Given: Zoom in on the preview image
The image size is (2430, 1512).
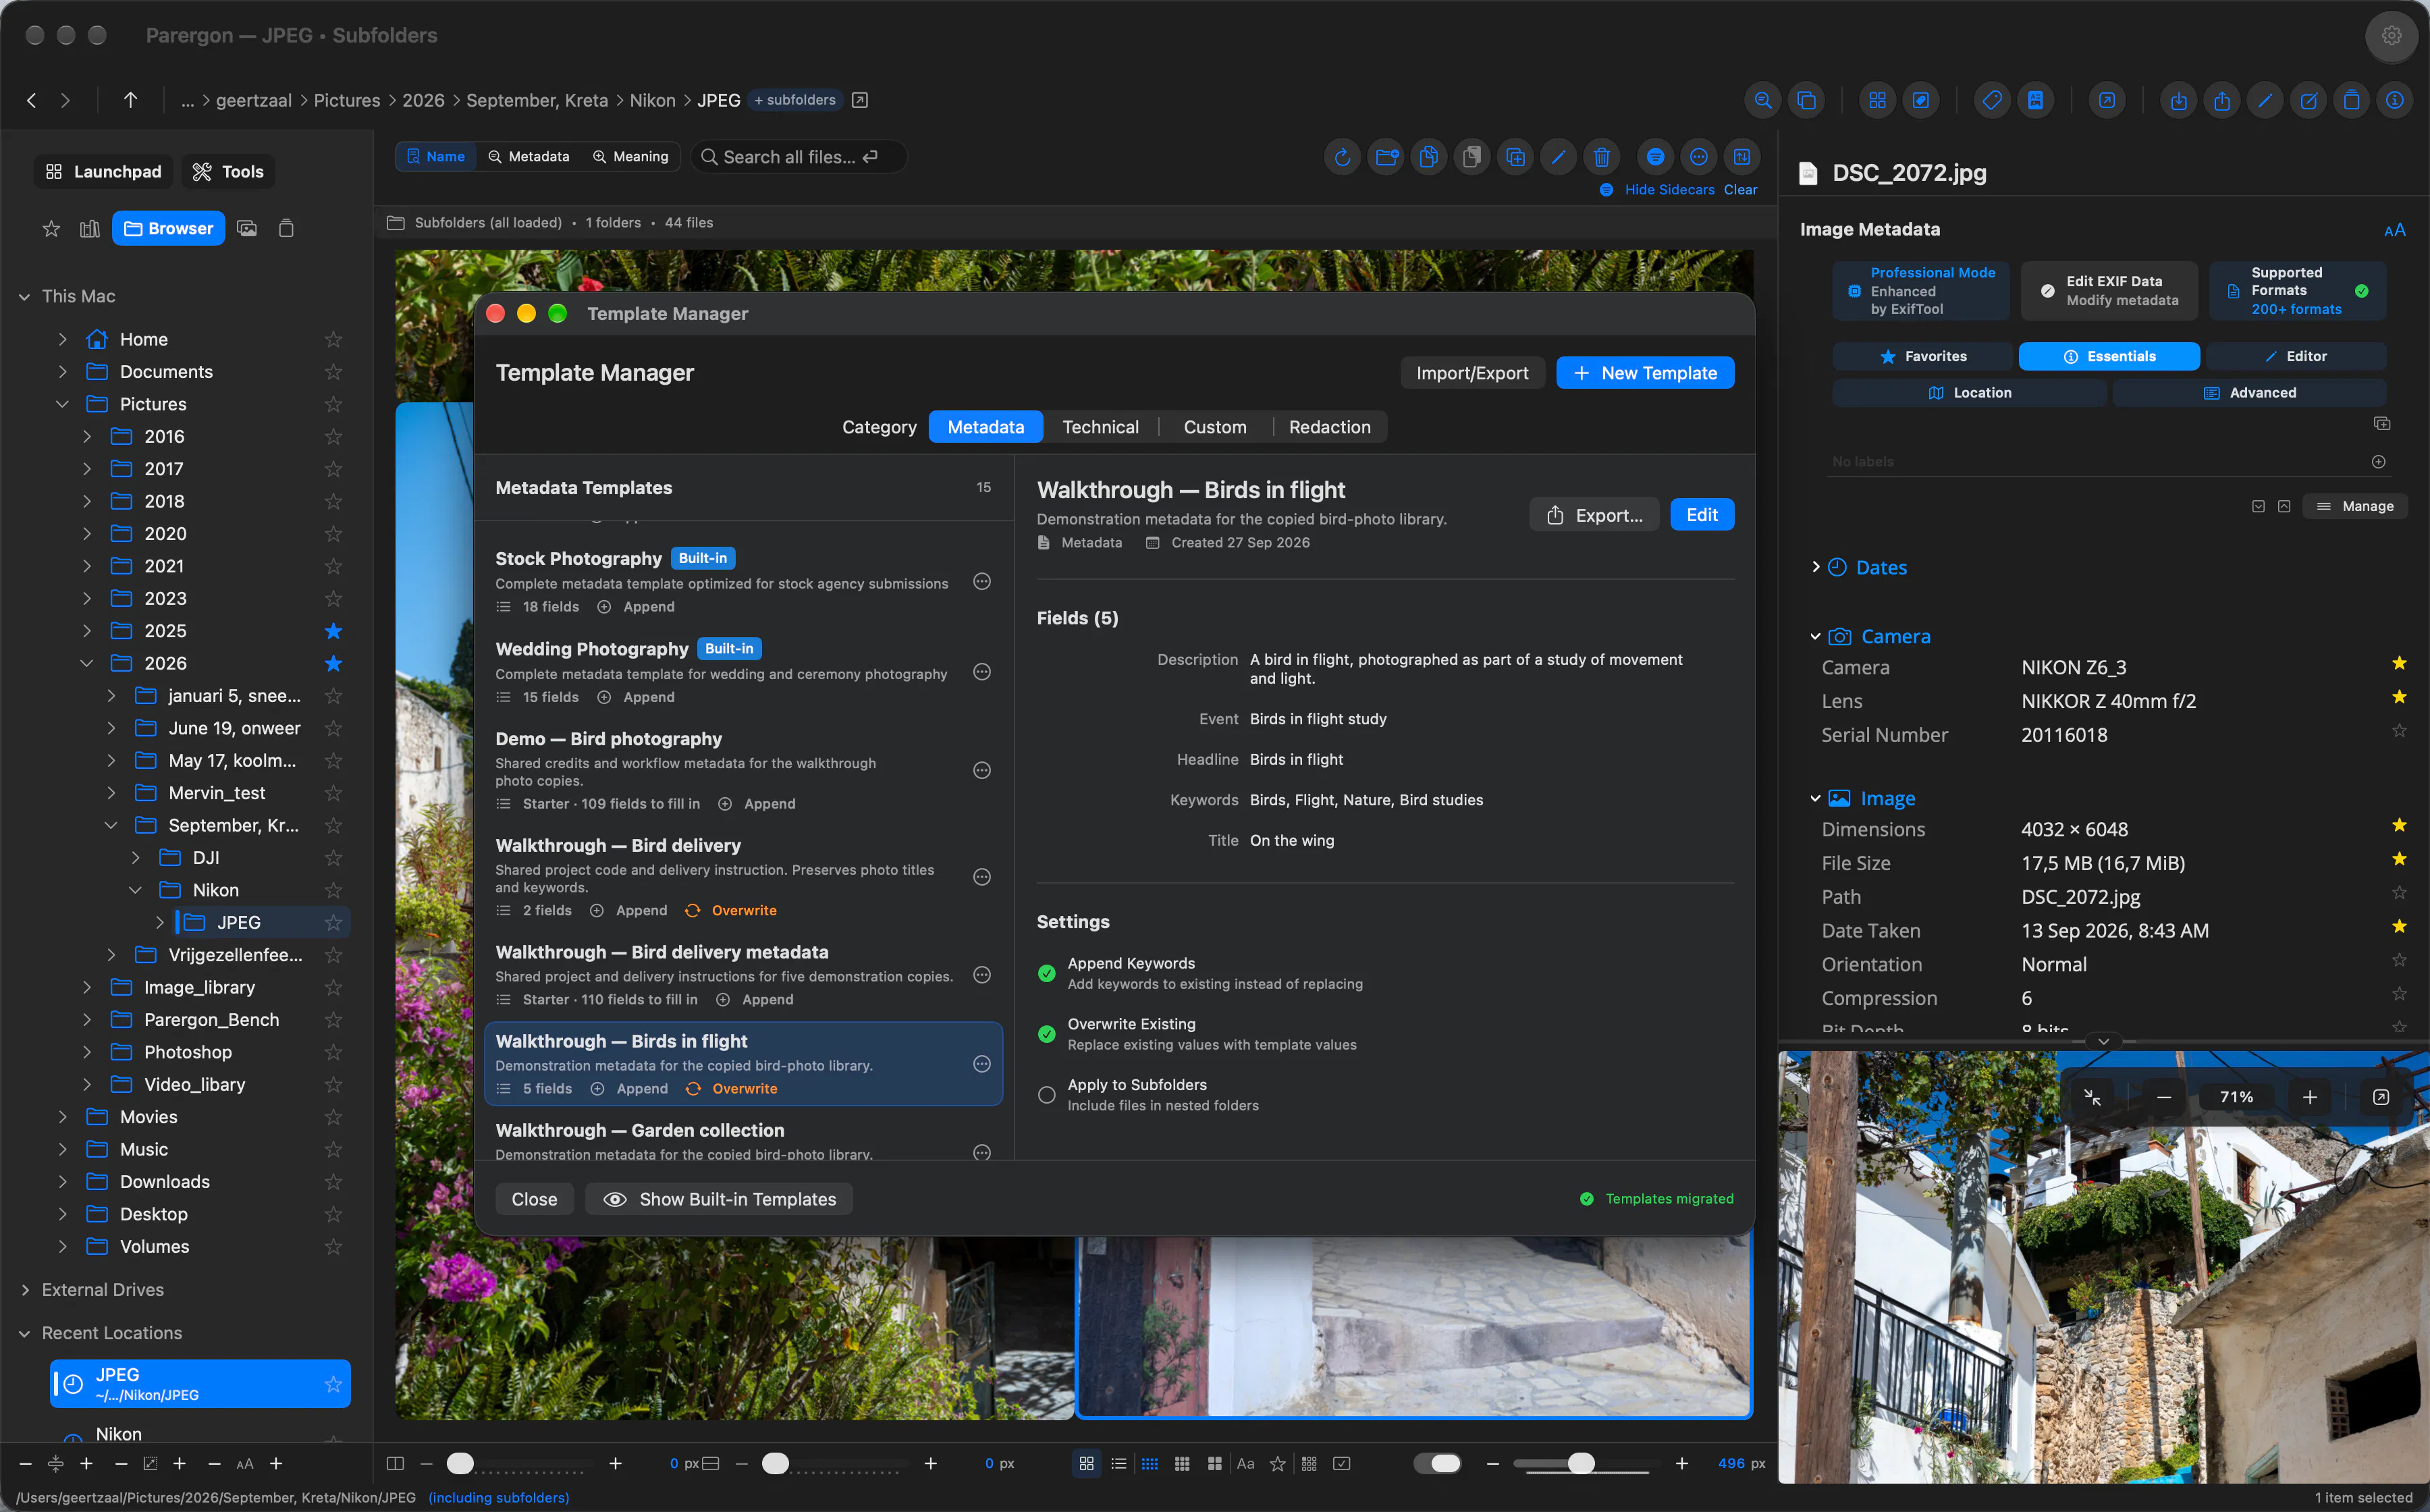Looking at the screenshot, I should point(2309,1097).
